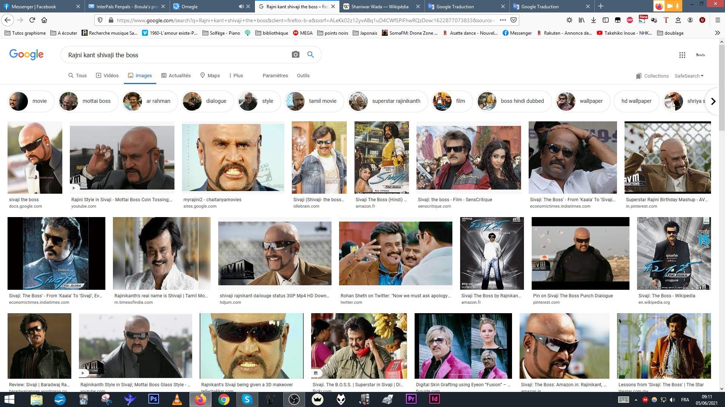Save page to Pocket icon
The width and height of the screenshot is (725, 407).
click(x=514, y=20)
